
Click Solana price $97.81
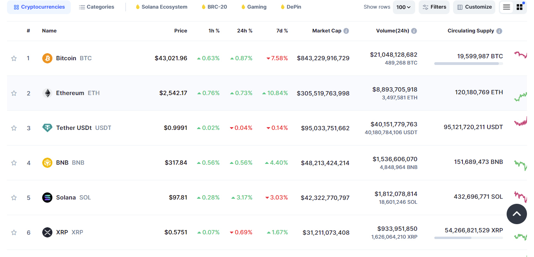pyautogui.click(x=178, y=198)
